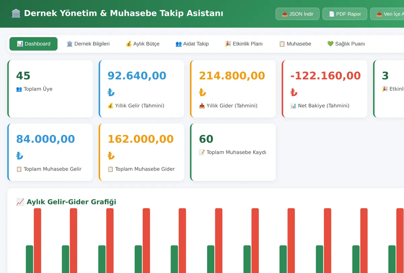Click the Veri İçe import button

[387, 14]
